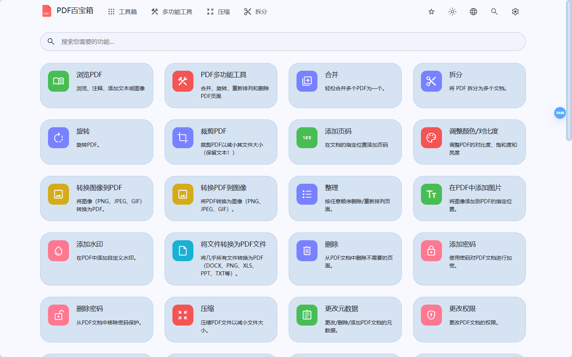Open the 工具箱 menu
The image size is (572, 357).
click(122, 12)
